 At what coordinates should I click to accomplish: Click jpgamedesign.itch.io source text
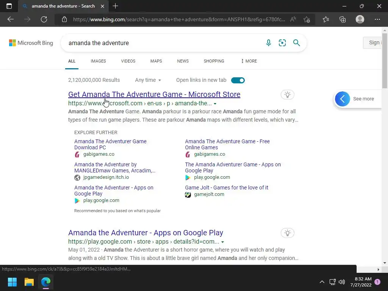tap(106, 177)
